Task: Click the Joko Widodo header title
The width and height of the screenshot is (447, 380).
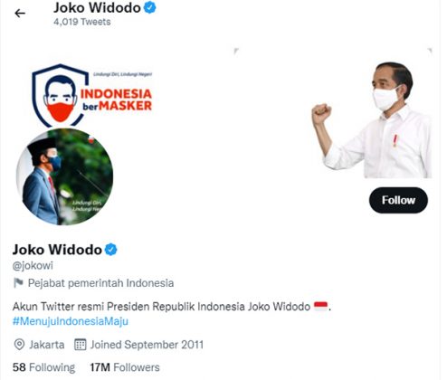Action: pos(97,8)
